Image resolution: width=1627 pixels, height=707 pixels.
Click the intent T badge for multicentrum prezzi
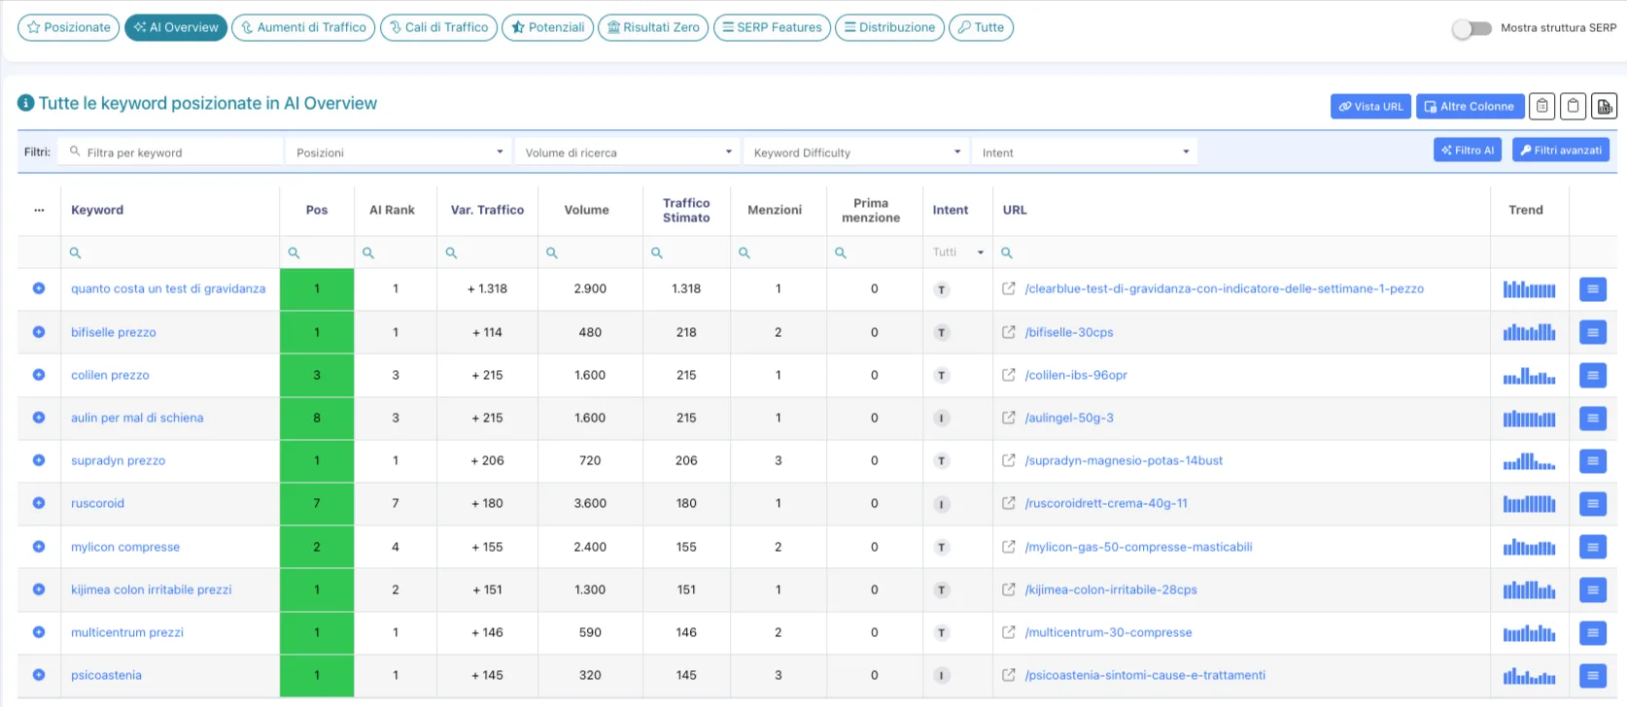click(941, 633)
